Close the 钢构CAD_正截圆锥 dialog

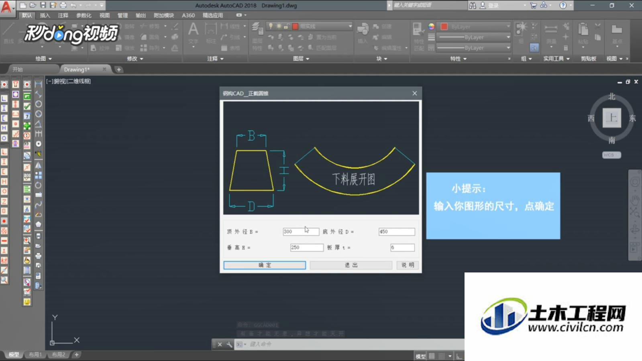tap(414, 93)
